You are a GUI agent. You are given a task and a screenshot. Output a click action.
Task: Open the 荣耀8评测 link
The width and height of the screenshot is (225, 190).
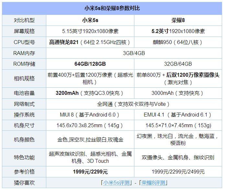(153, 183)
